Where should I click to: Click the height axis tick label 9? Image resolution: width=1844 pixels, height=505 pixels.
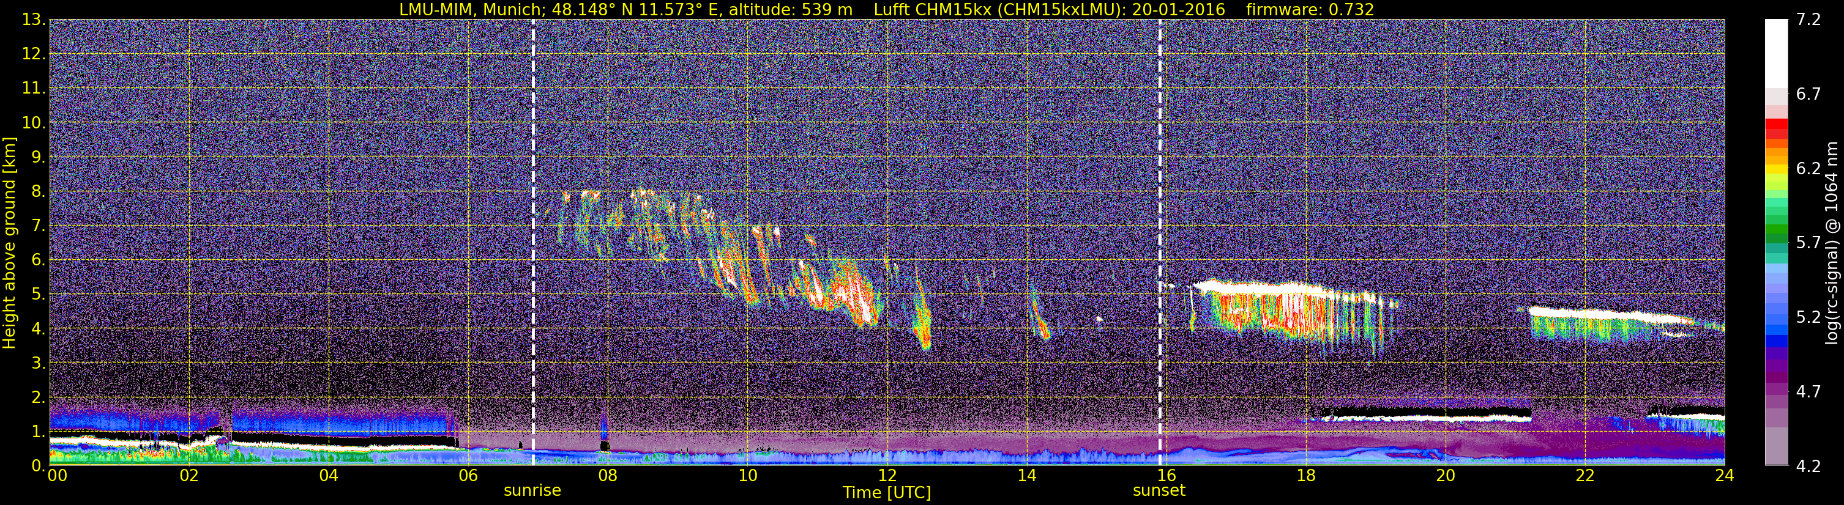38,157
